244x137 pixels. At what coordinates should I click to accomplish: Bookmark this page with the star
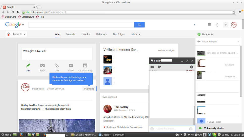[x=234, y=12]
